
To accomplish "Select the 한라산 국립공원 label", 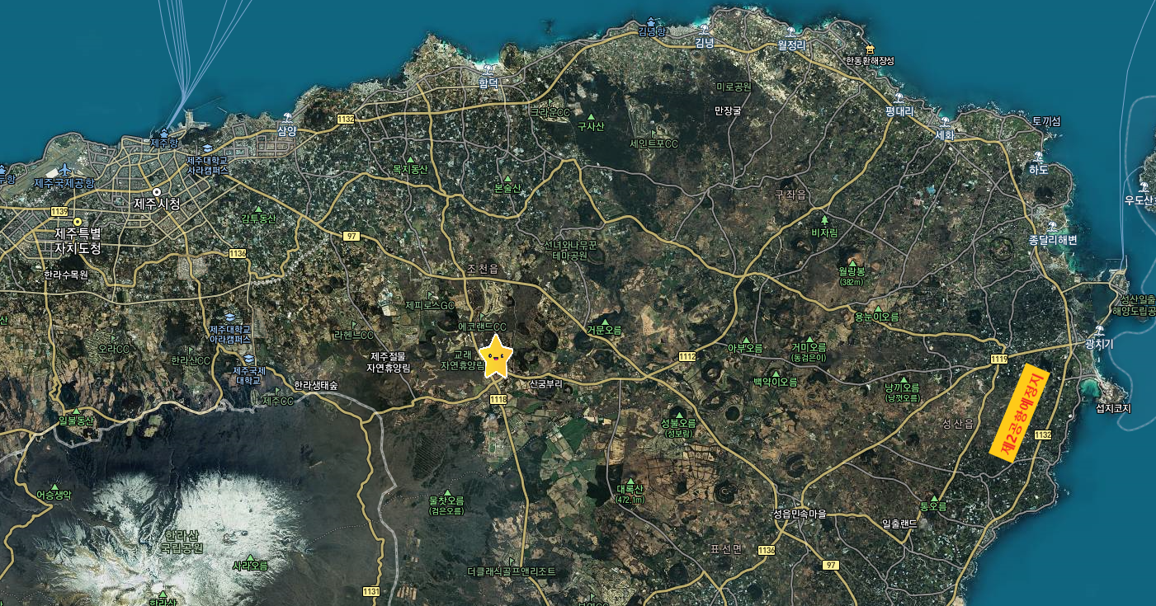I will 182,542.
